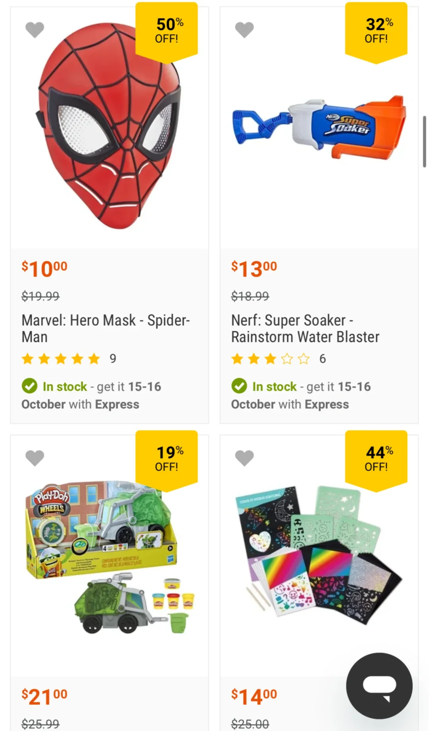This screenshot has width=429, height=731.
Task: View Spider-Man mask five-star reviews
Action: (x=61, y=359)
